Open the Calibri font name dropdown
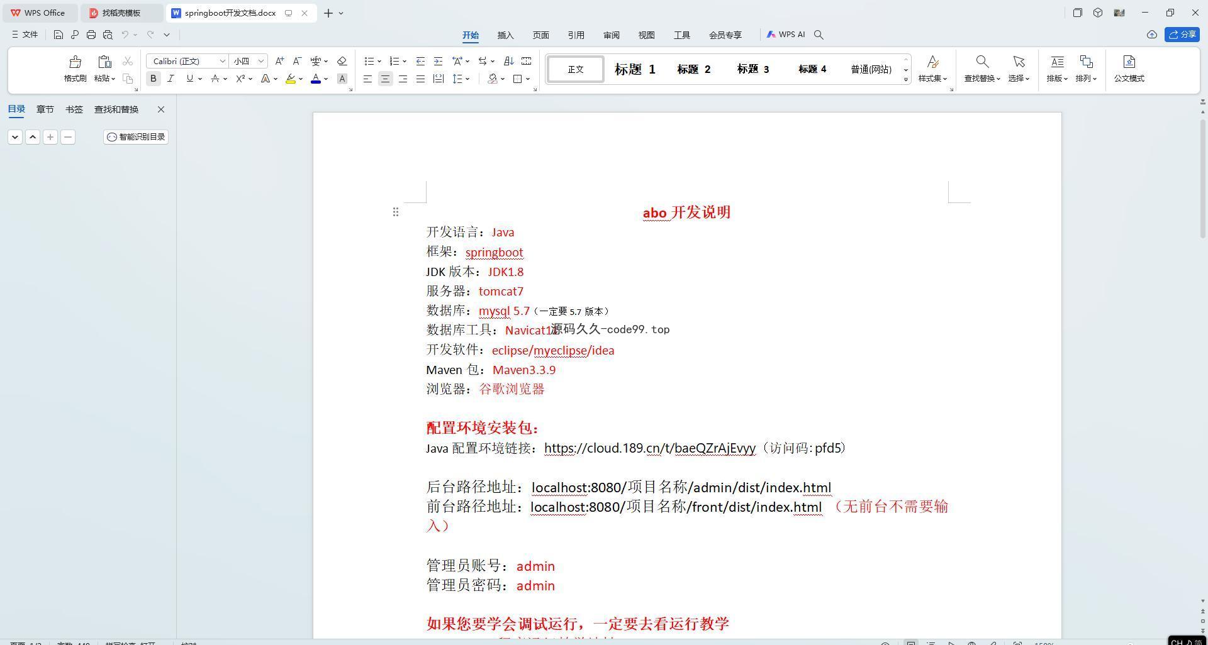 pyautogui.click(x=222, y=61)
